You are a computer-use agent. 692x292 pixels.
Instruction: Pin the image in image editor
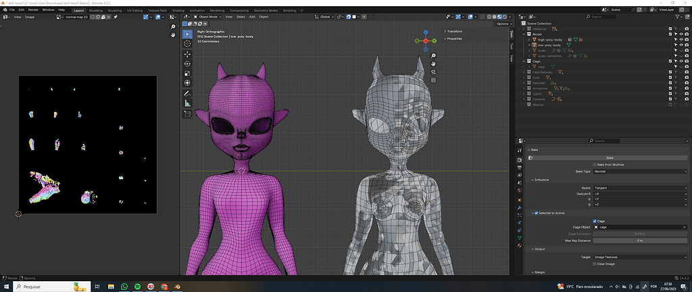coord(116,17)
